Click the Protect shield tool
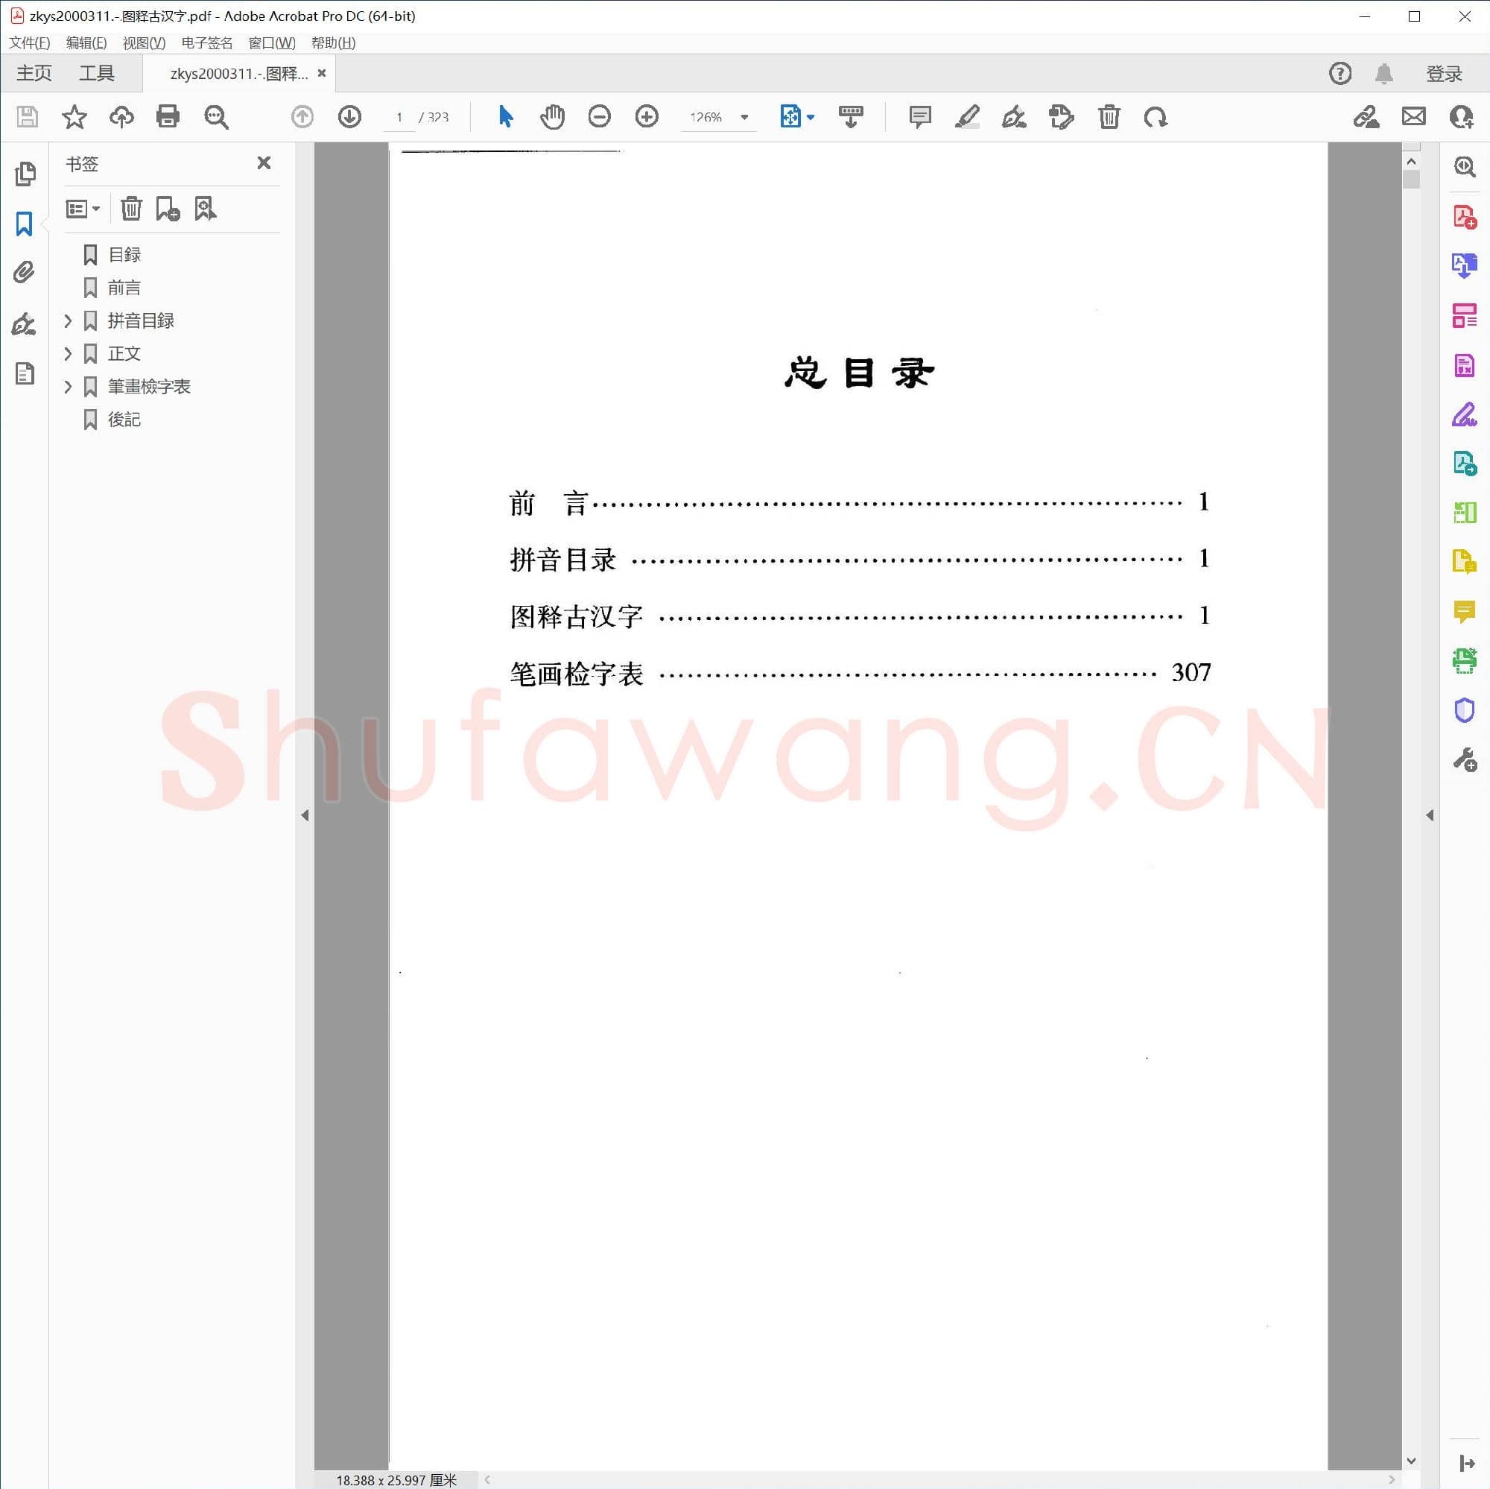Image resolution: width=1490 pixels, height=1489 pixels. click(1464, 709)
